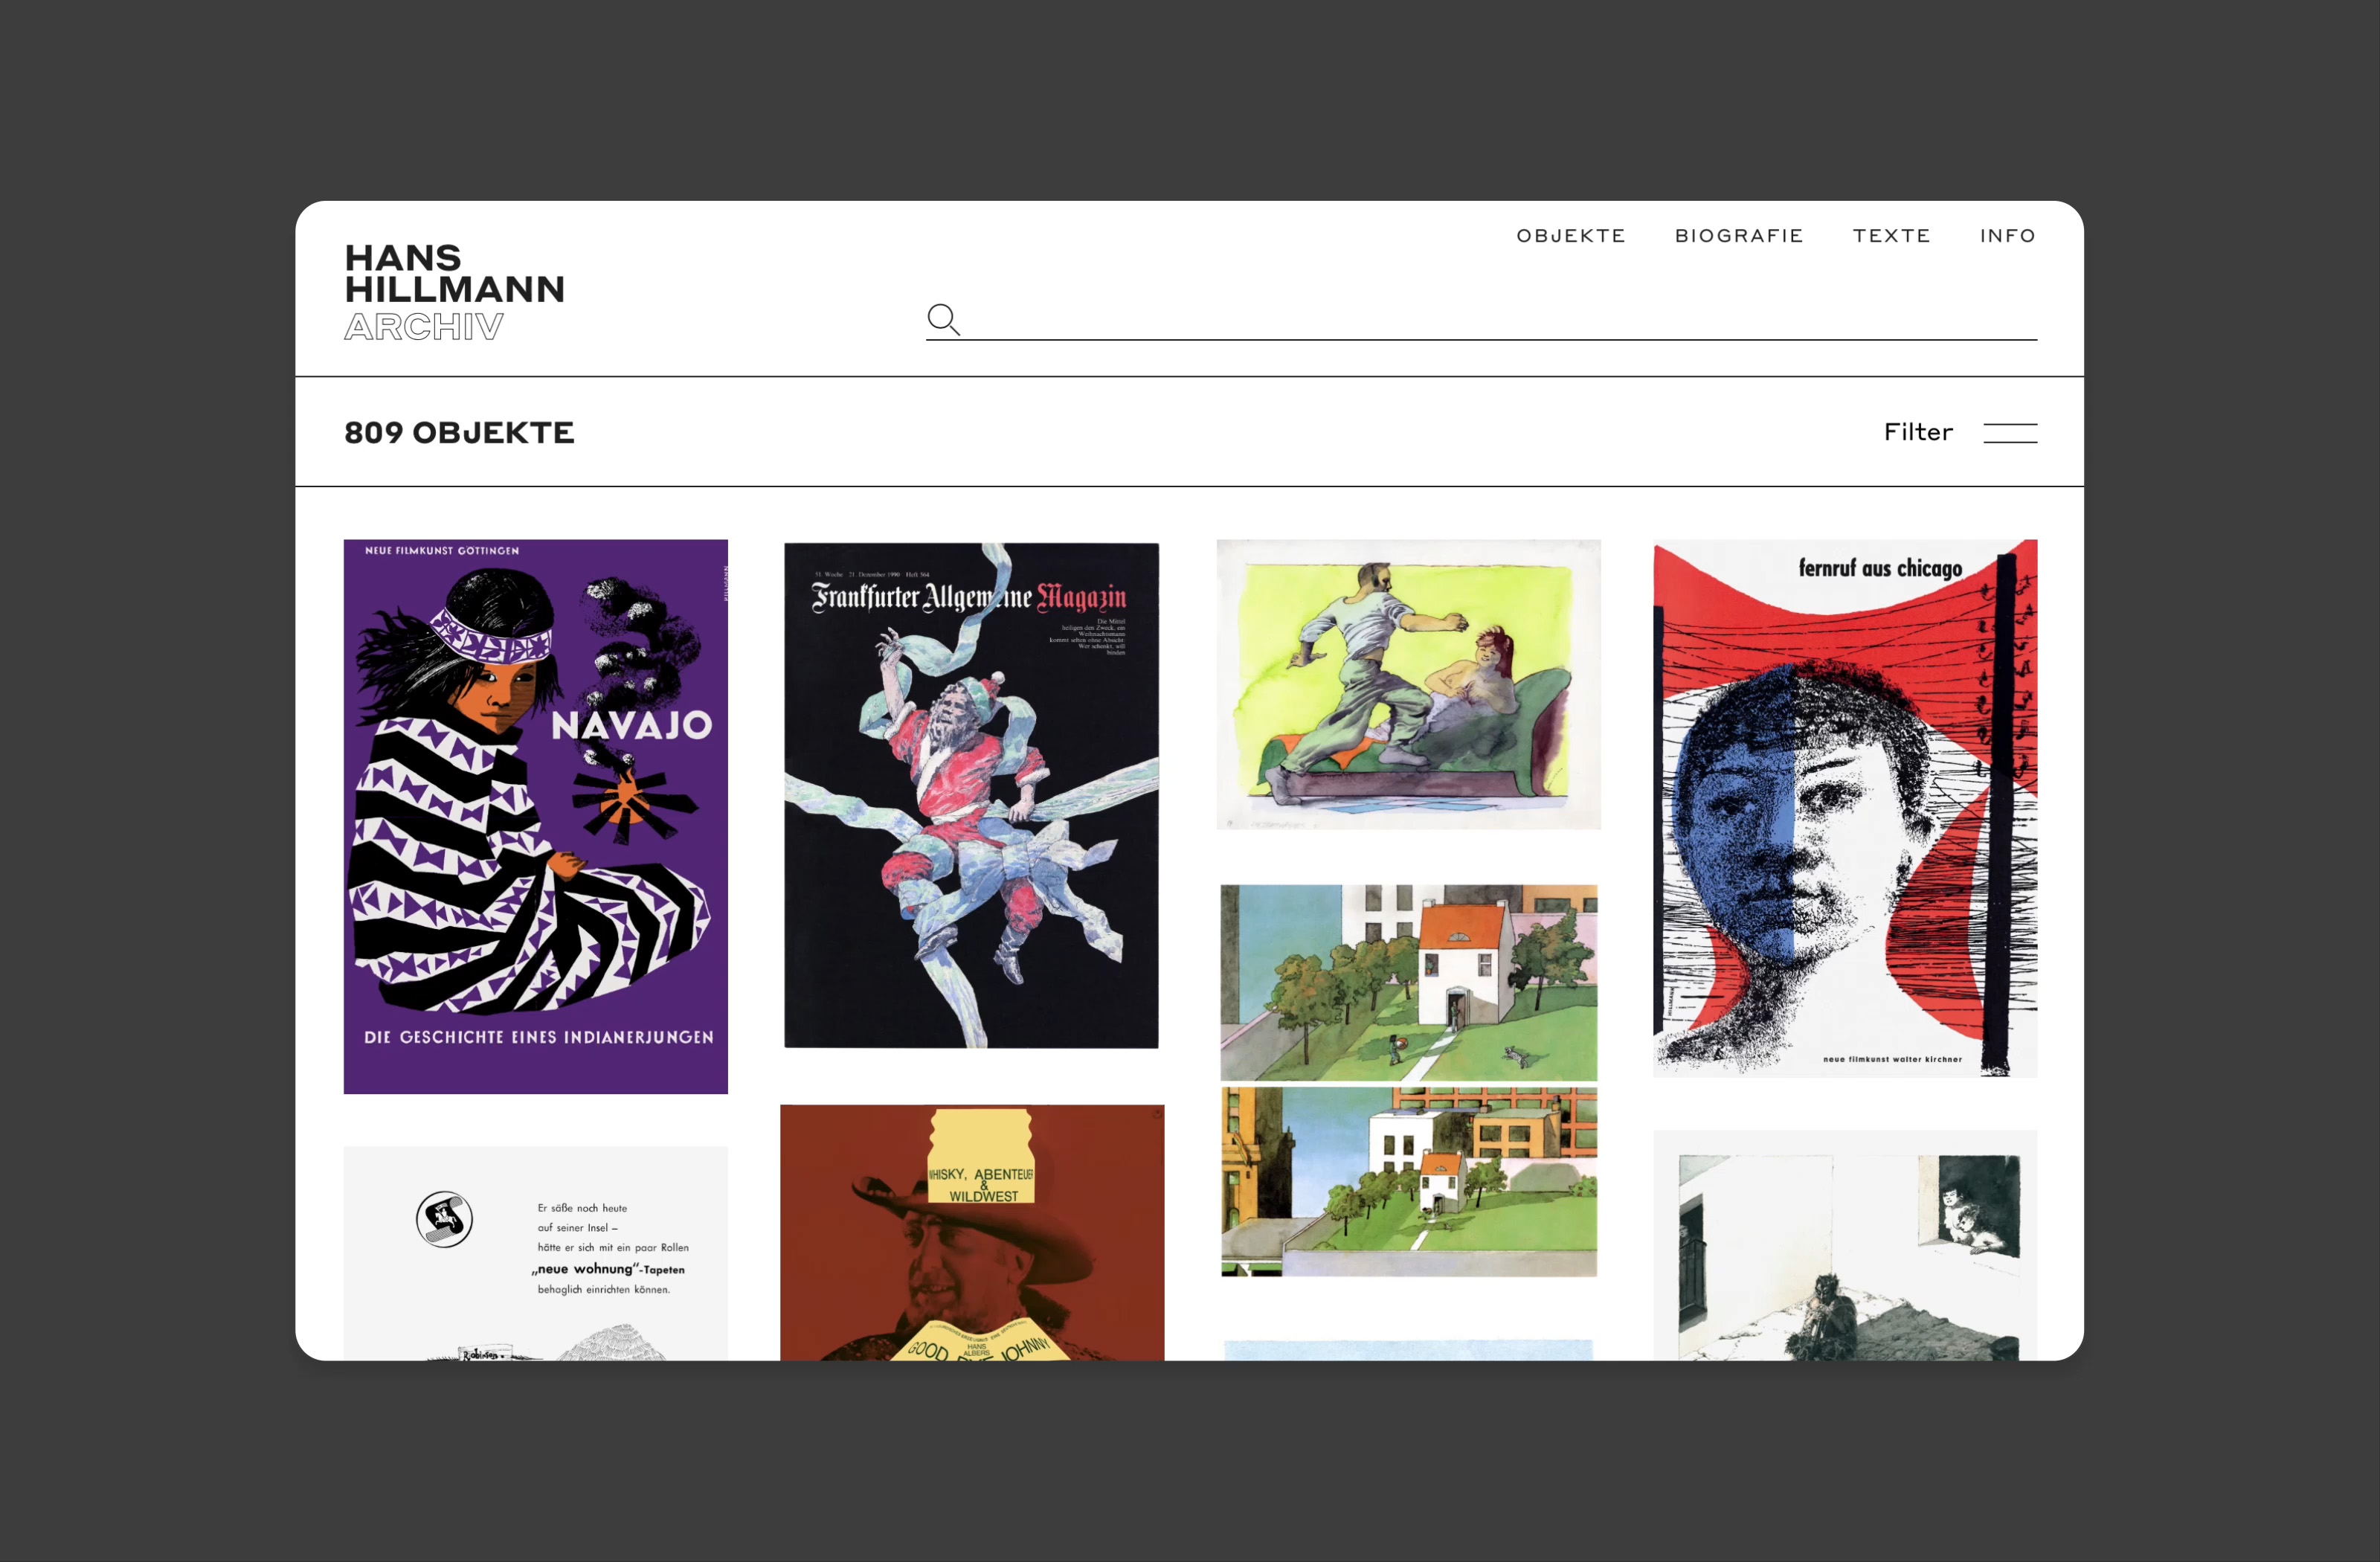
Task: Open the TEXTE menu item
Action: pyautogui.click(x=1891, y=236)
